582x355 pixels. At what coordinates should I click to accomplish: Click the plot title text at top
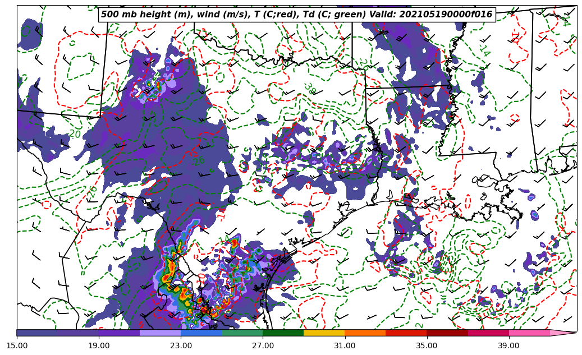click(x=296, y=15)
